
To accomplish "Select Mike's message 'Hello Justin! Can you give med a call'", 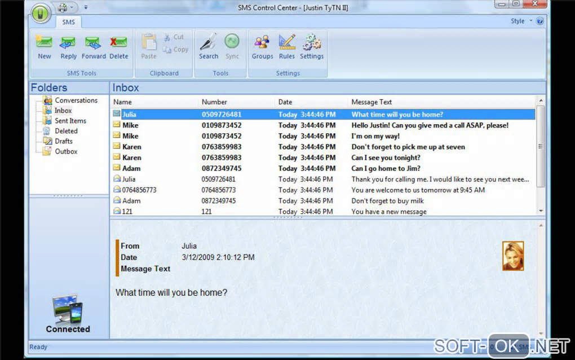I will [322, 125].
